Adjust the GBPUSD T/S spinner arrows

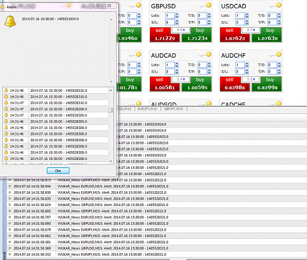[209, 15]
